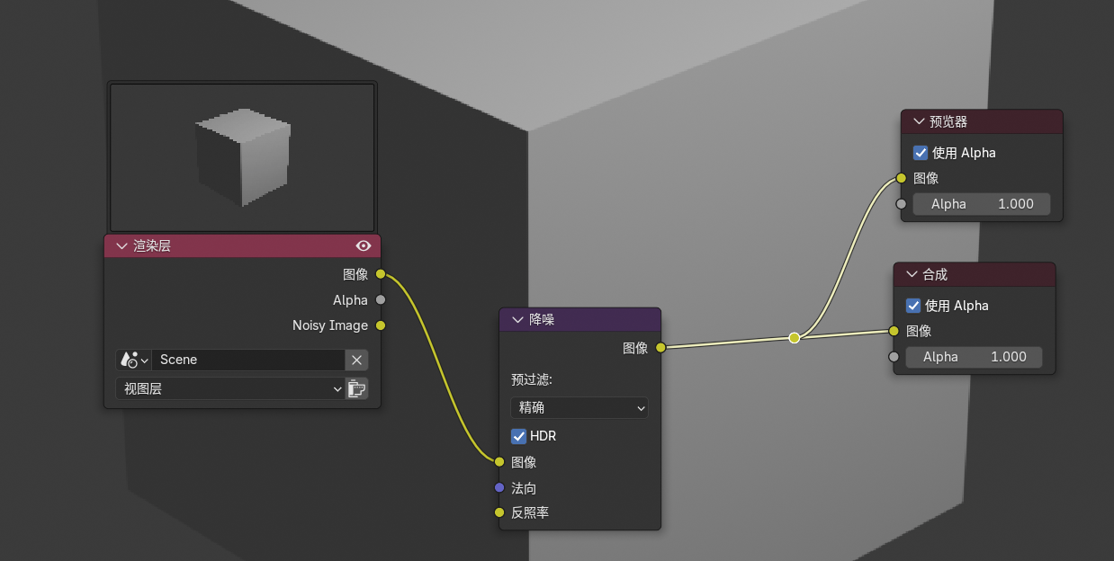Click the Alpha 1.000 slider in 合成 node
The width and height of the screenshot is (1114, 561).
click(973, 357)
